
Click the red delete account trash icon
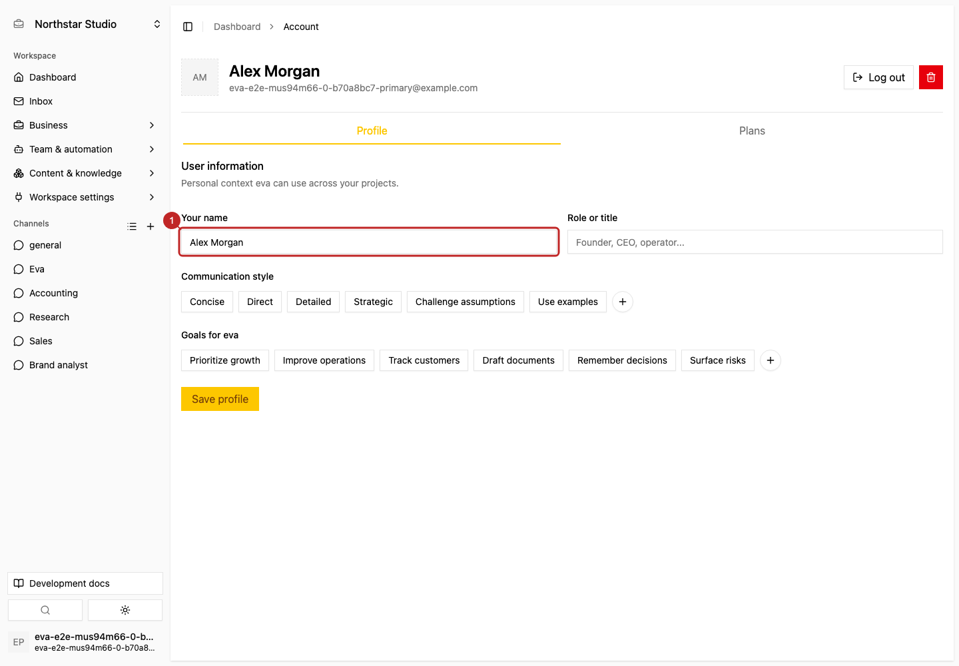tap(931, 77)
